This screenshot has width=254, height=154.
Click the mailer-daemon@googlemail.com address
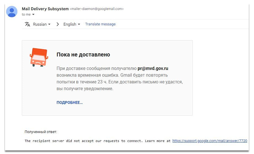tap(97, 9)
